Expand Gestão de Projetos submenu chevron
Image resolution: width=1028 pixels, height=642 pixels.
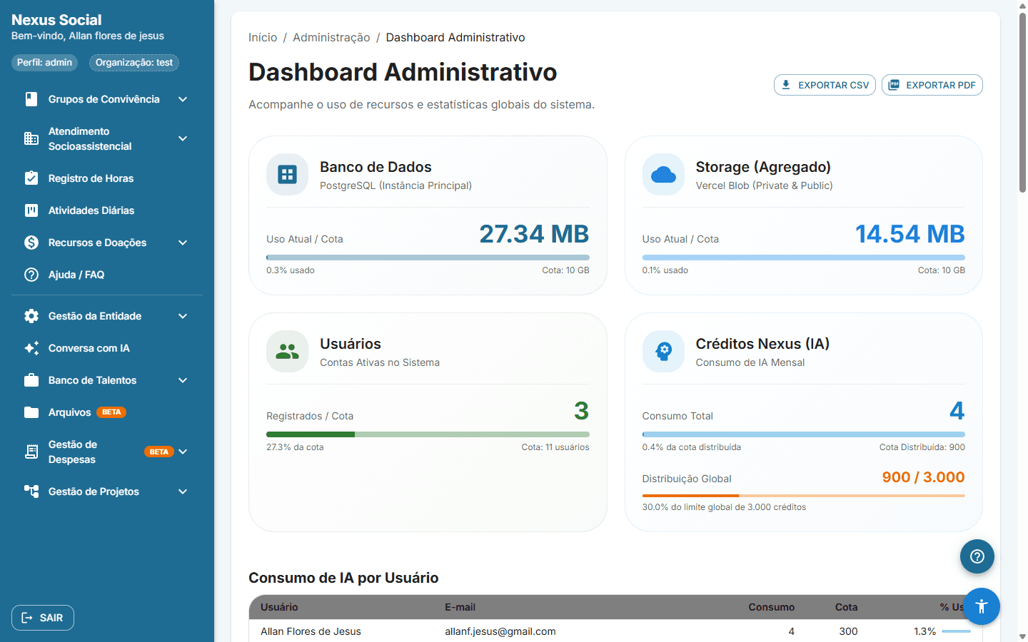pyautogui.click(x=183, y=491)
